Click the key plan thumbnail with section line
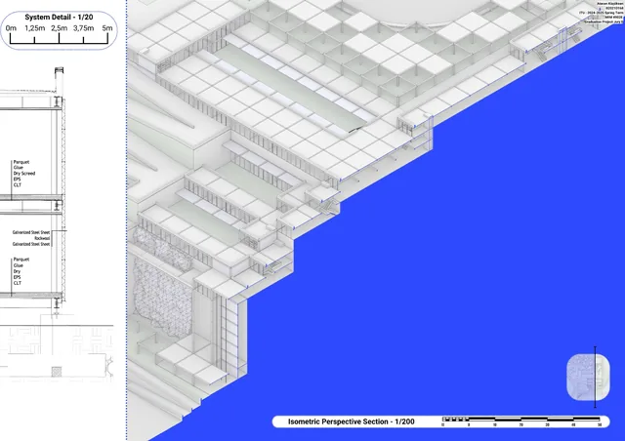The image size is (625, 441). click(x=589, y=377)
